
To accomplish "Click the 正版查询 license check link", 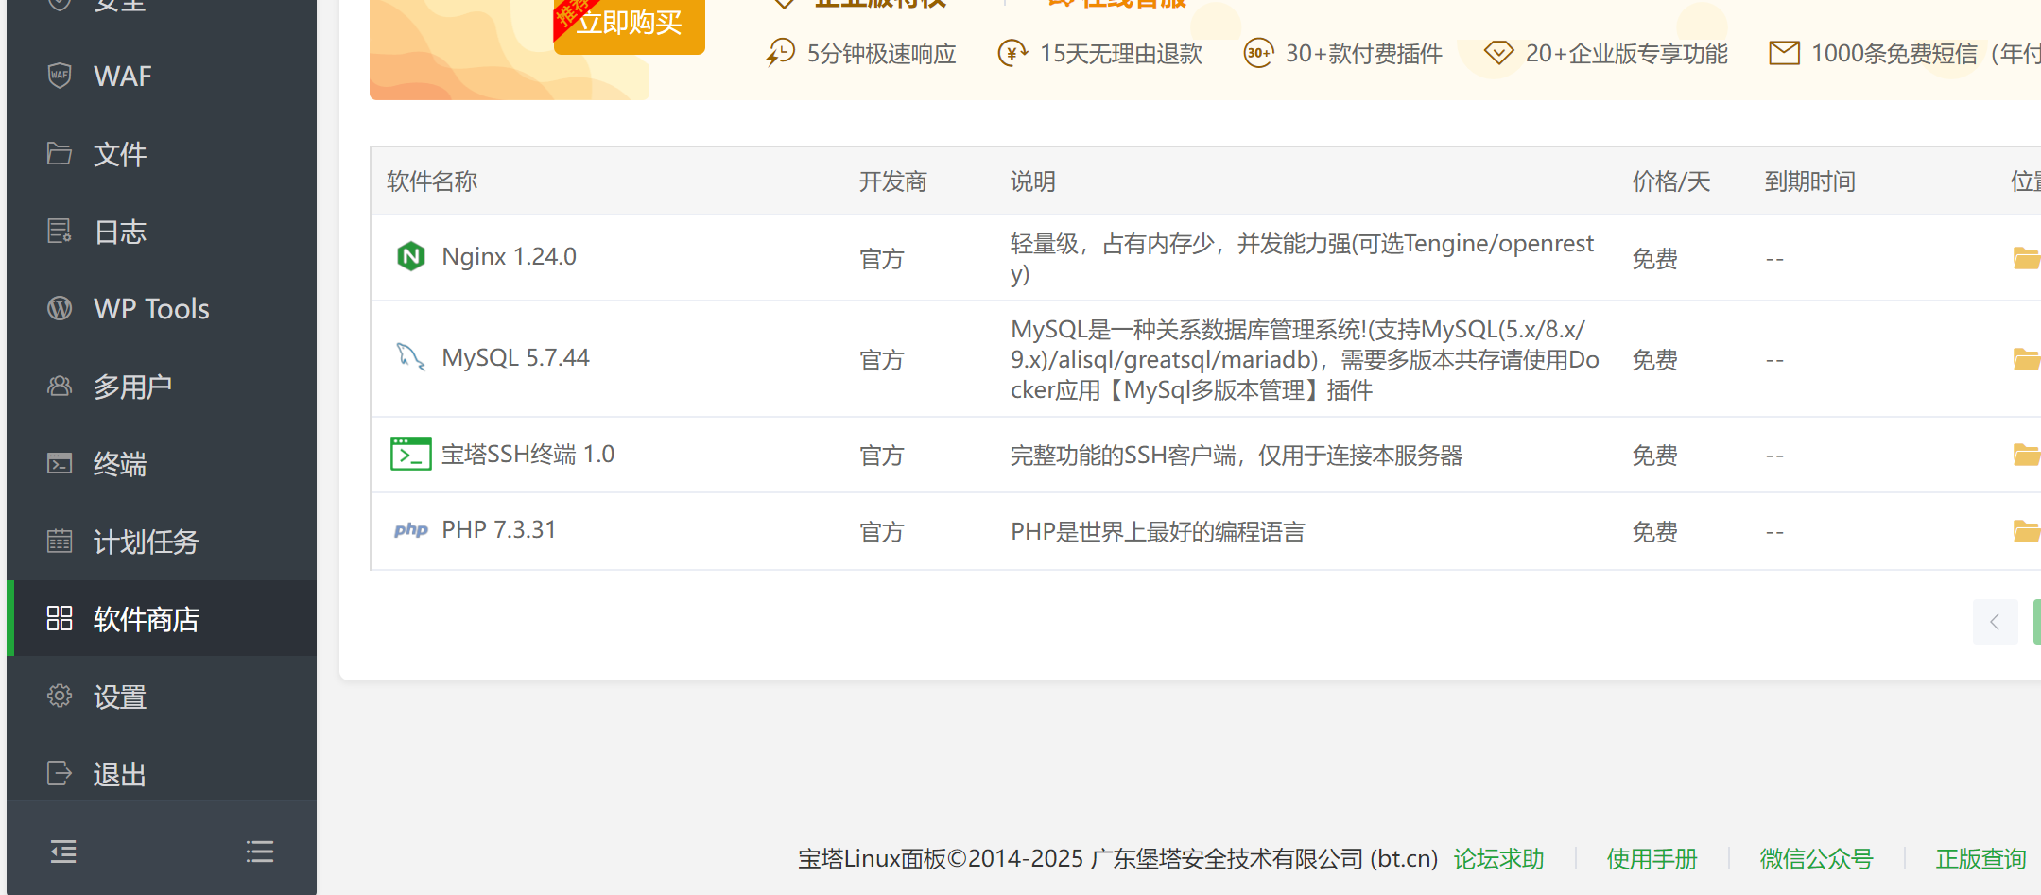I will click(1980, 859).
